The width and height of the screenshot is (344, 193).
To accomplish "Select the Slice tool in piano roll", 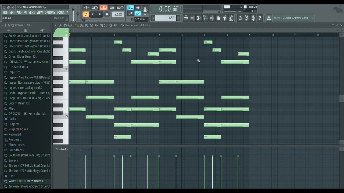I will point(101,25).
